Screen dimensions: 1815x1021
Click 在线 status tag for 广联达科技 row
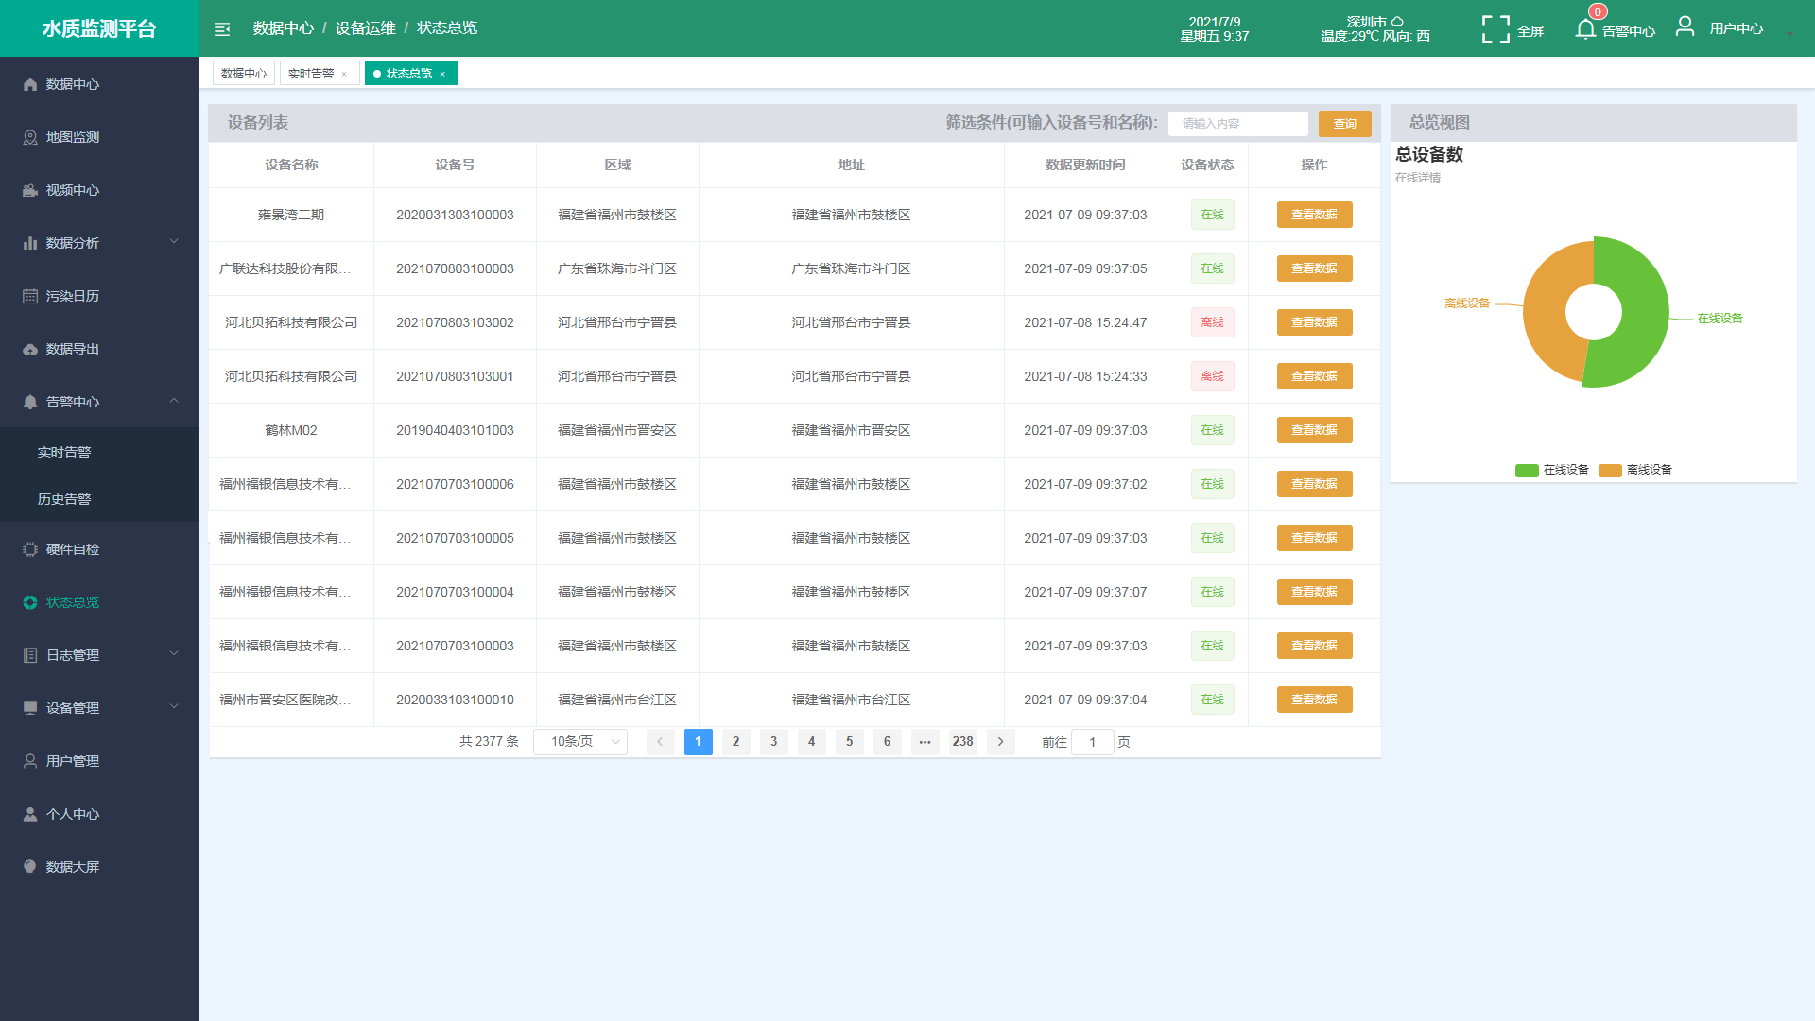[1212, 268]
